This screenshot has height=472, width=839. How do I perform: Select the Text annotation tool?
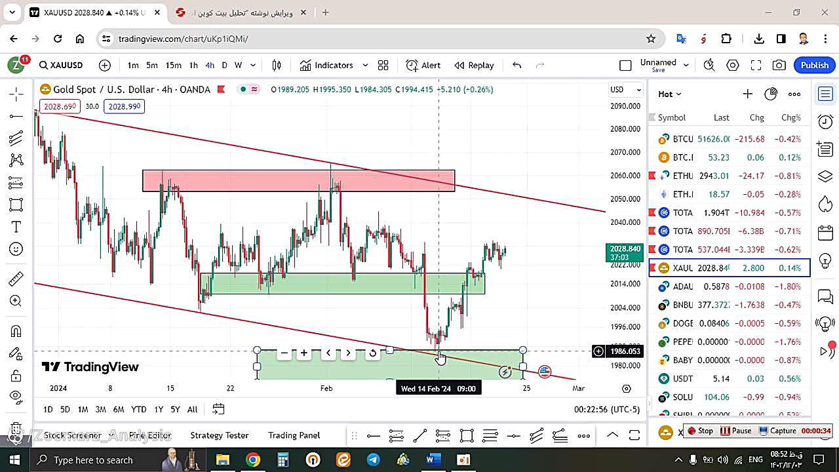point(16,227)
